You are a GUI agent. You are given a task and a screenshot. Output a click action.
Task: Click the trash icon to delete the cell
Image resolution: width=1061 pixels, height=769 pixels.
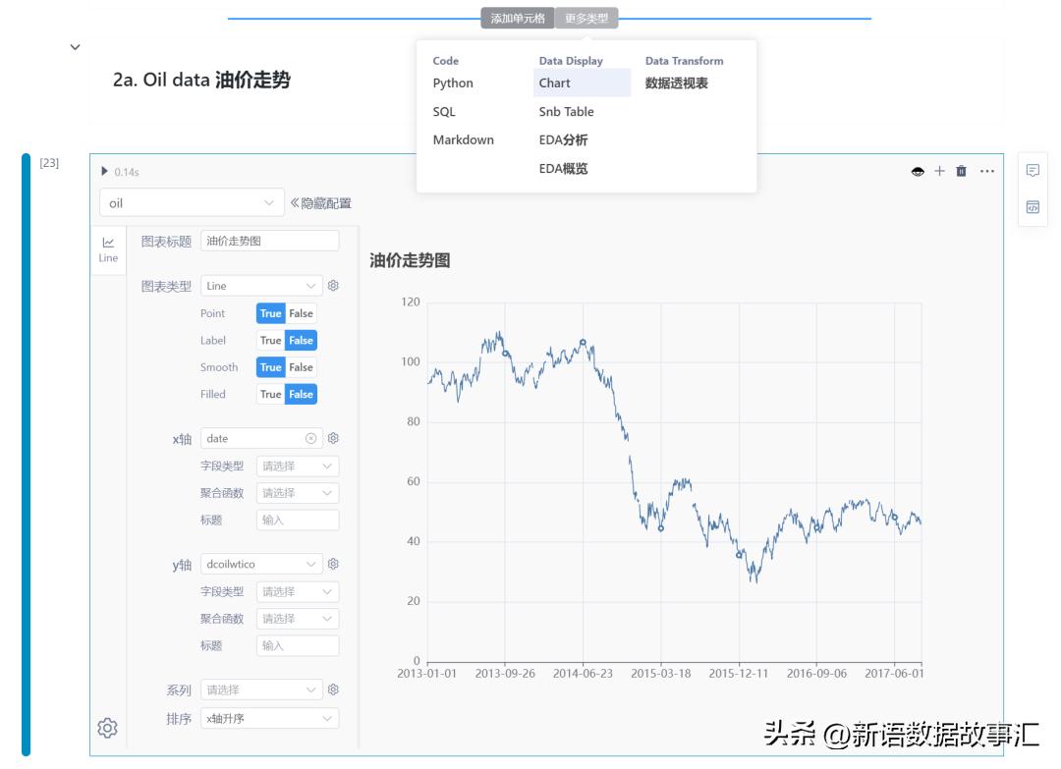coord(959,170)
